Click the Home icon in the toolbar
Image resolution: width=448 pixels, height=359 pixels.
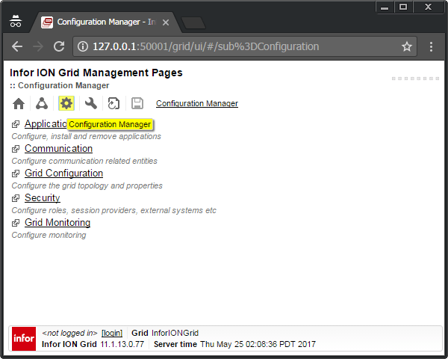[19, 104]
